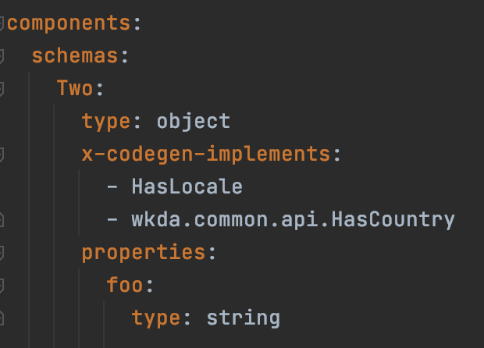The height and width of the screenshot is (348, 484).
Task: Collapse the components block fold marker
Action: click(x=2, y=23)
